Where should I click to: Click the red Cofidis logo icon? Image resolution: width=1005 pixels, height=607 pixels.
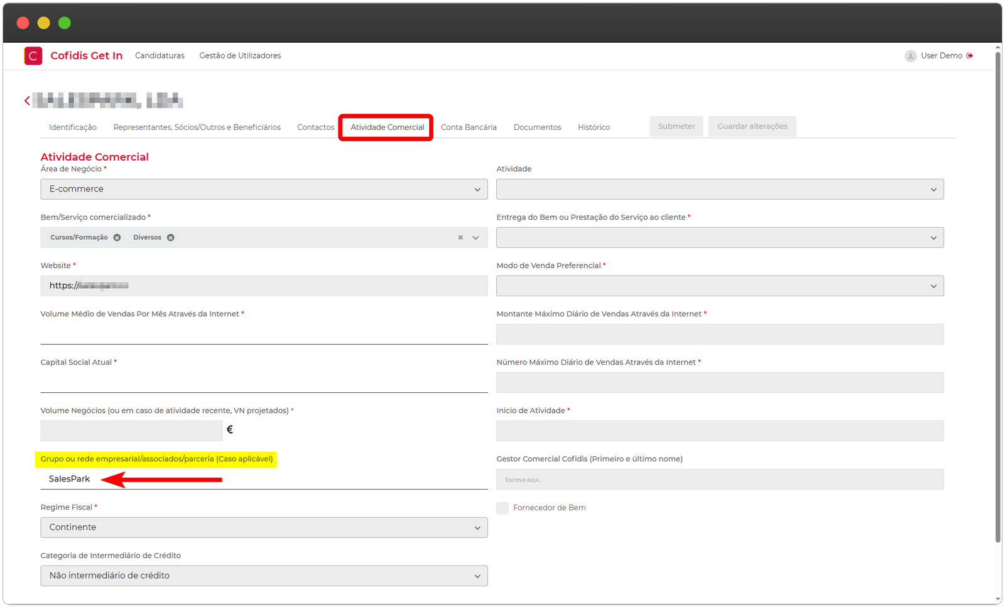[x=33, y=56]
